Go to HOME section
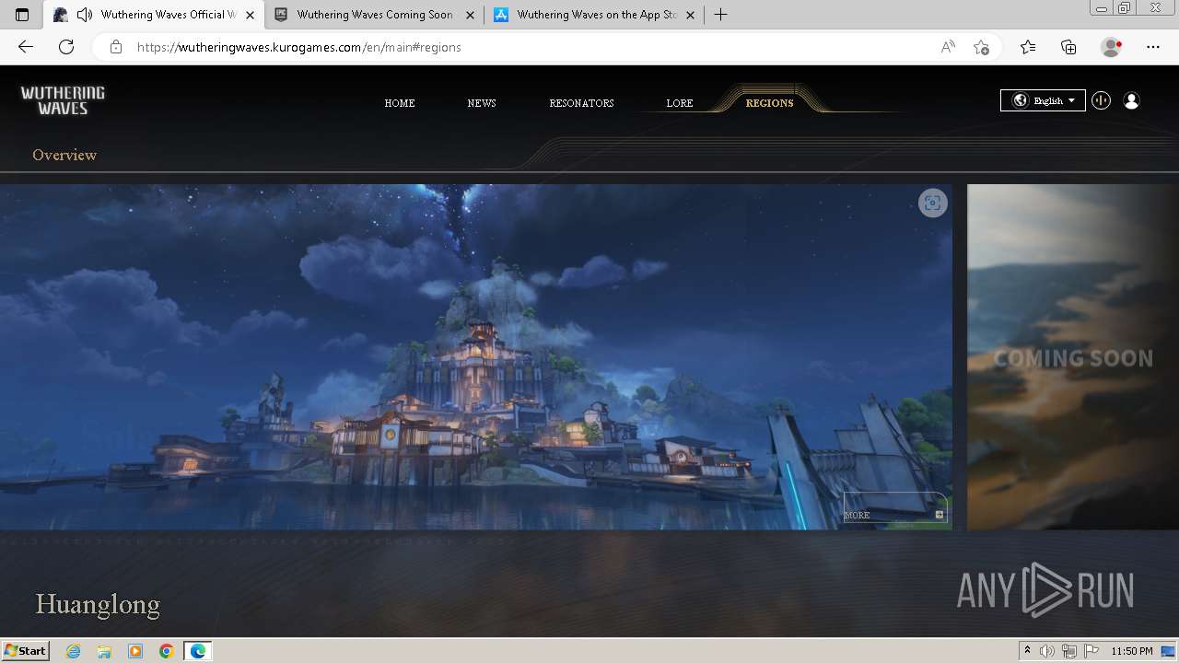Image resolution: width=1179 pixels, height=663 pixels. (x=400, y=103)
